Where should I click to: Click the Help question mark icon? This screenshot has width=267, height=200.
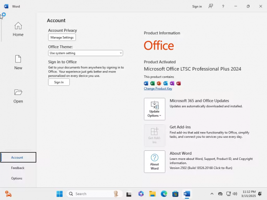[x=223, y=7]
